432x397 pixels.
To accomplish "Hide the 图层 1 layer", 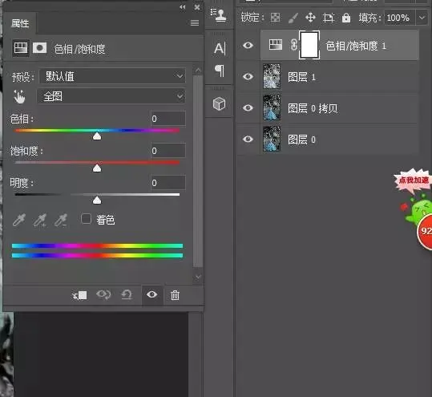I will pos(248,76).
